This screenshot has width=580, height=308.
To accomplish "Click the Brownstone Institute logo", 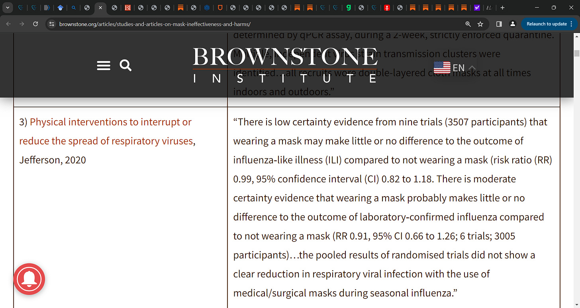I will [x=285, y=65].
